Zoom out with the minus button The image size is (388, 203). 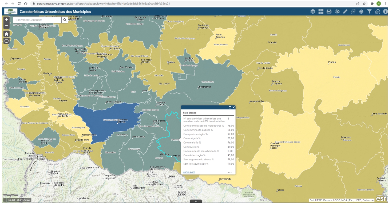(7, 26)
